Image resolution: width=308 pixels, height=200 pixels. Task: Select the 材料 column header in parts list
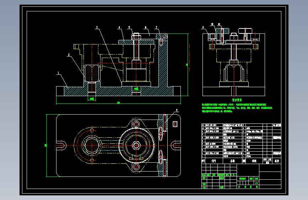coord(254,161)
